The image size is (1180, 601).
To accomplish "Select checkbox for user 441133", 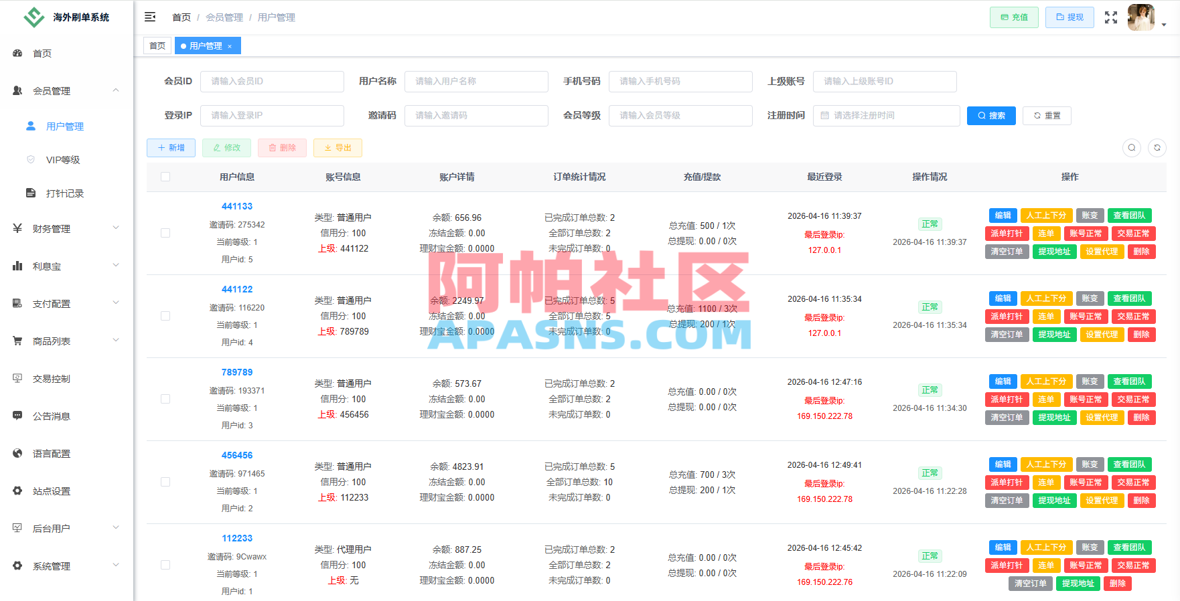I will pos(165,233).
